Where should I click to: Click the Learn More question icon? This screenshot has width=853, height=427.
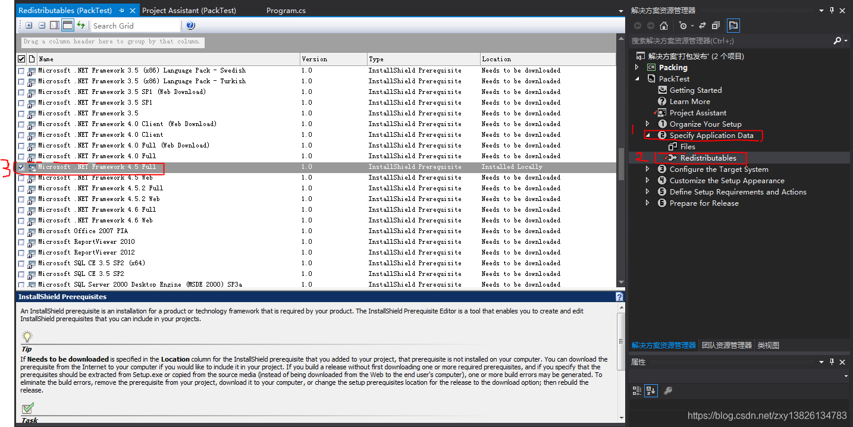pyautogui.click(x=662, y=101)
